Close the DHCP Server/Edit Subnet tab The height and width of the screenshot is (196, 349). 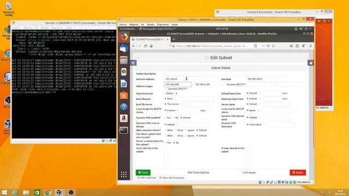[167, 39]
